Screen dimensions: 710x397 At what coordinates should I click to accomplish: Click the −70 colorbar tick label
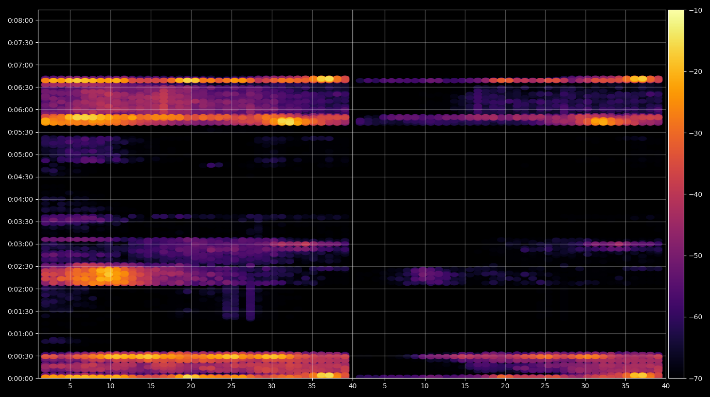pyautogui.click(x=695, y=378)
